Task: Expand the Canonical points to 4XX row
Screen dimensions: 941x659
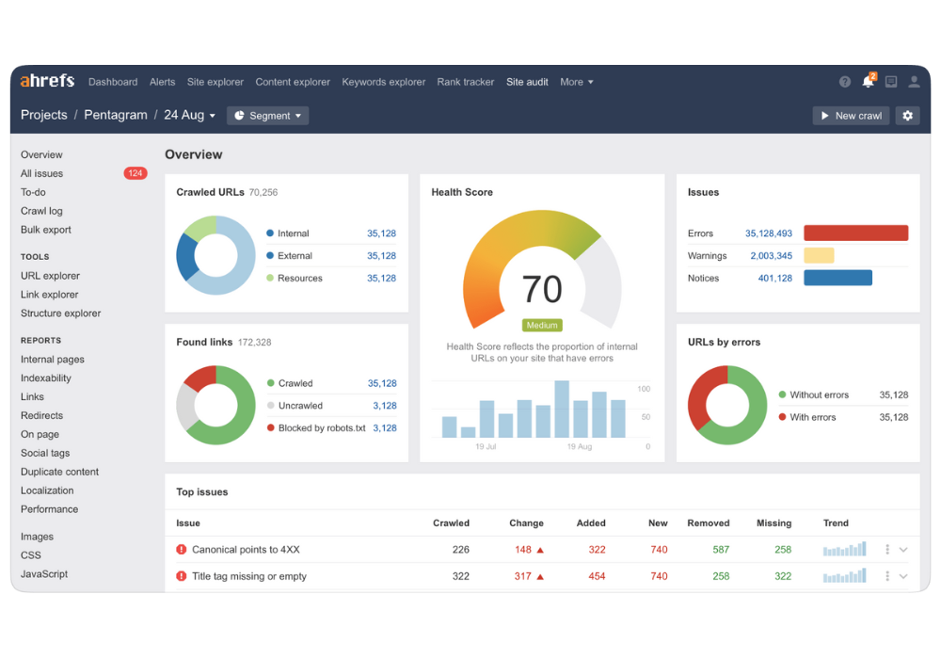Action: coord(903,550)
